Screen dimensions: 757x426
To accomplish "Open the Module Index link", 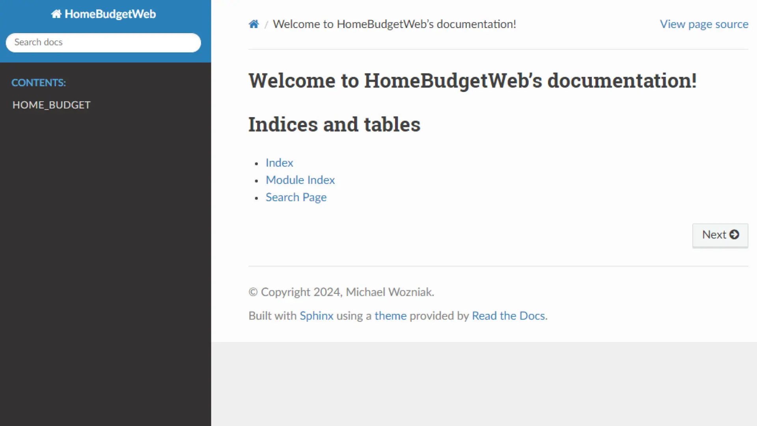I will pos(300,180).
